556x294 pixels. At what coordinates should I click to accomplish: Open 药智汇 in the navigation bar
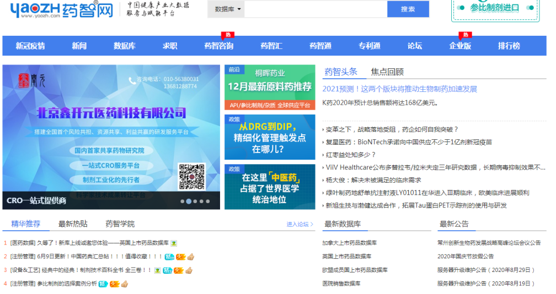pos(271,46)
